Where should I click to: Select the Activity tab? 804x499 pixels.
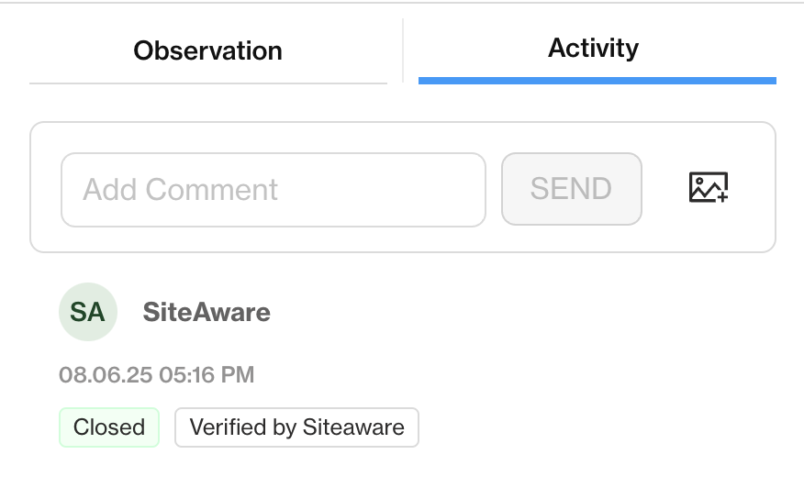(597, 51)
